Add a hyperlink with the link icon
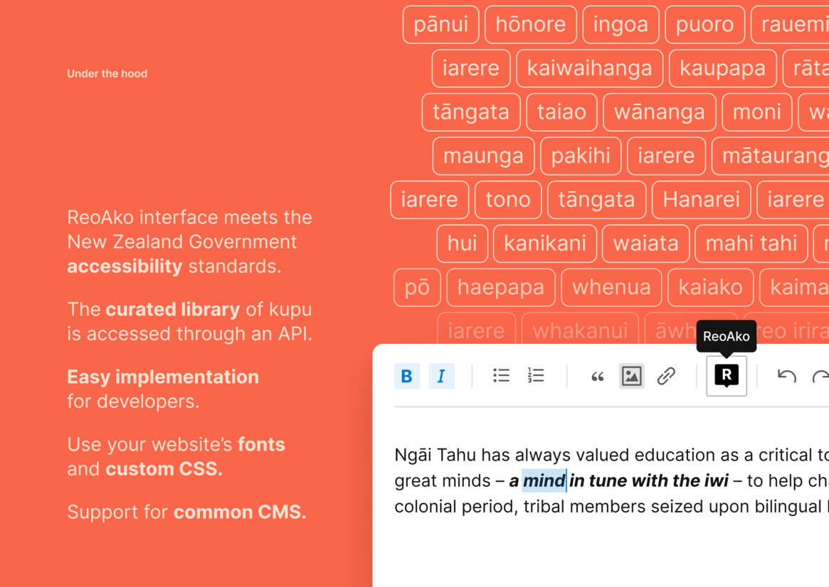The image size is (829, 587). click(666, 376)
